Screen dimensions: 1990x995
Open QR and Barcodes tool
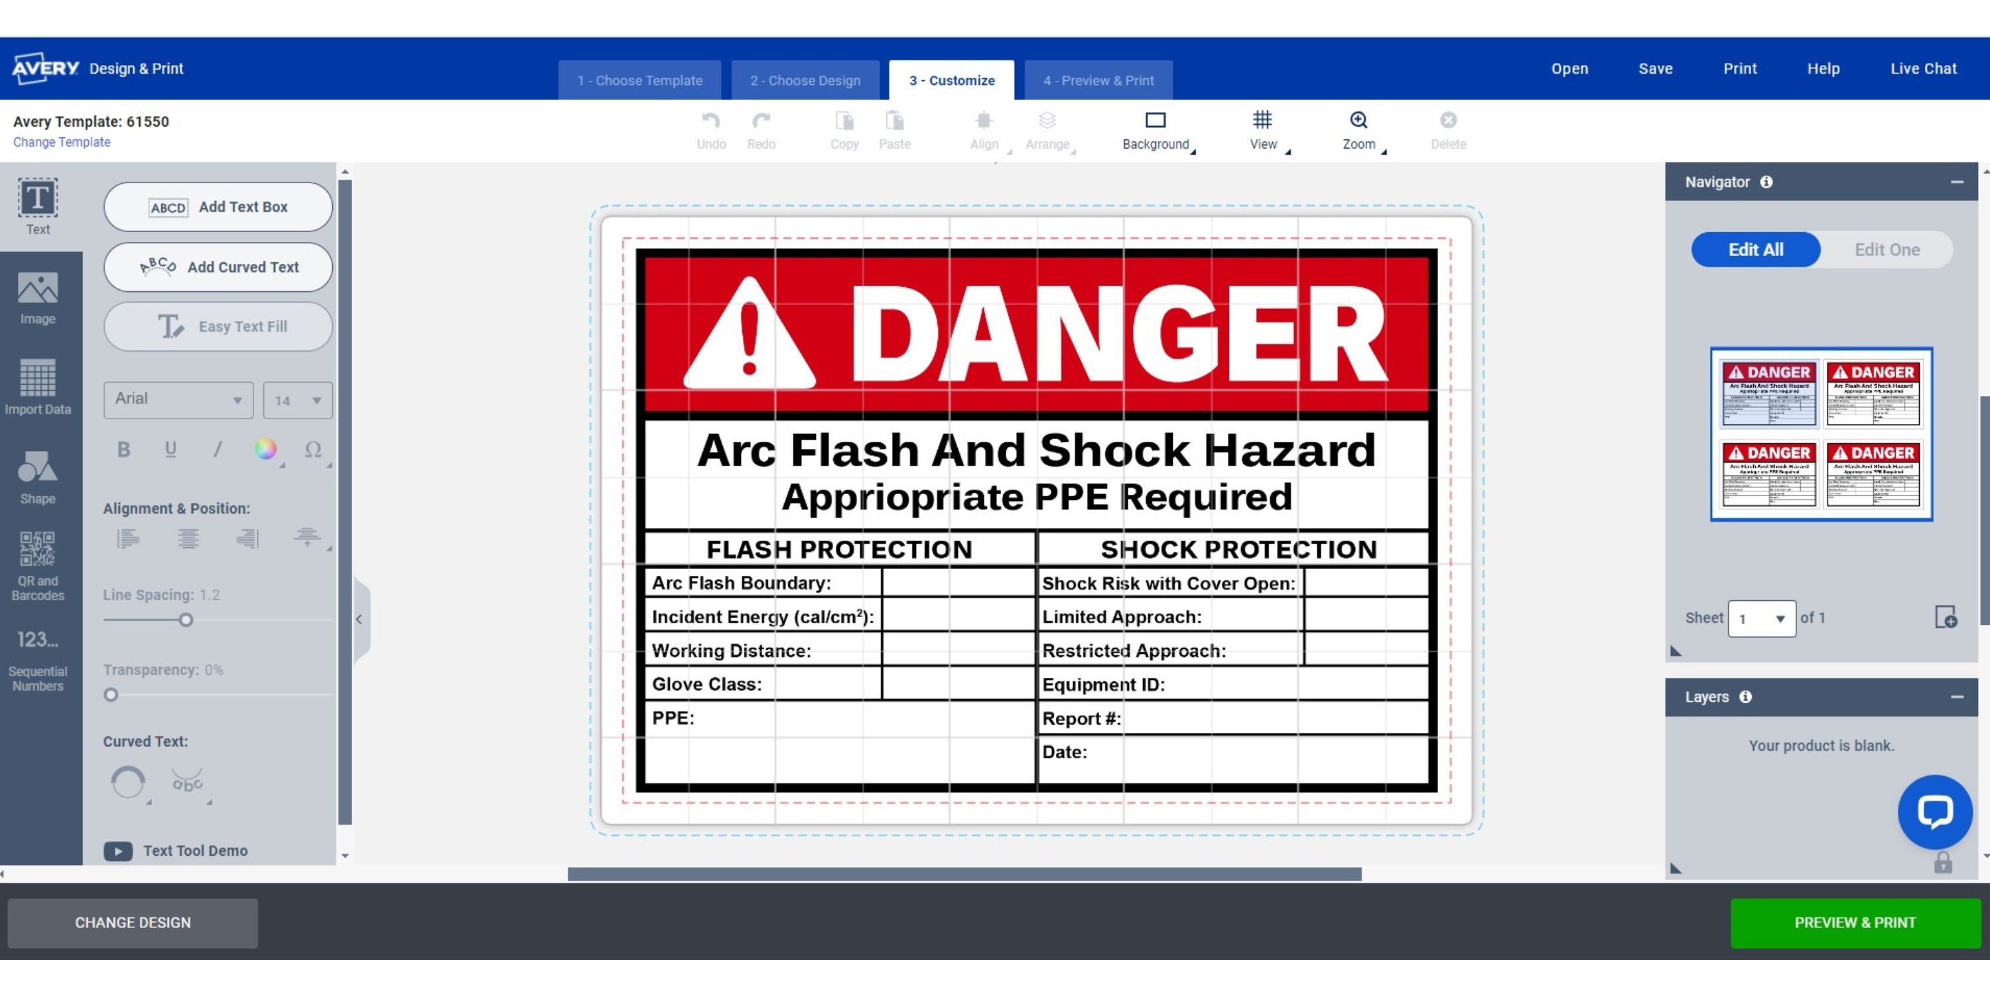[x=38, y=566]
